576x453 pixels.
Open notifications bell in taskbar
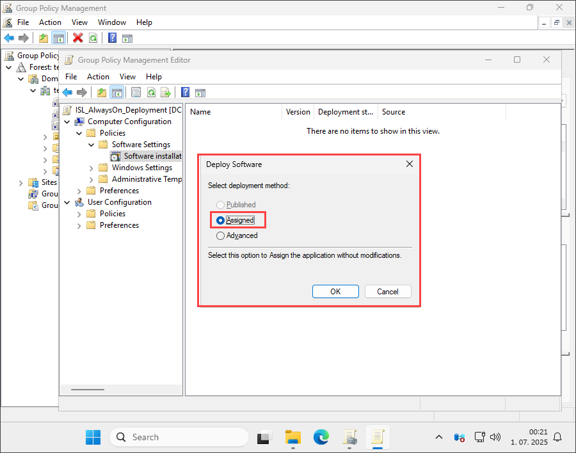coord(557,437)
